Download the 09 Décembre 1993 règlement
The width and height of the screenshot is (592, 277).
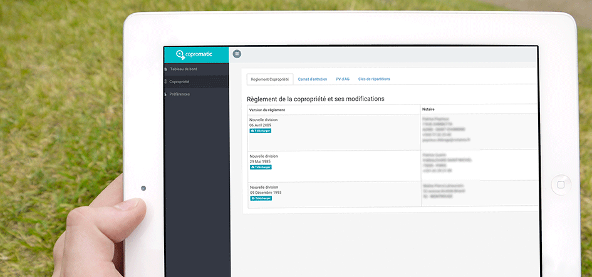pyautogui.click(x=261, y=198)
